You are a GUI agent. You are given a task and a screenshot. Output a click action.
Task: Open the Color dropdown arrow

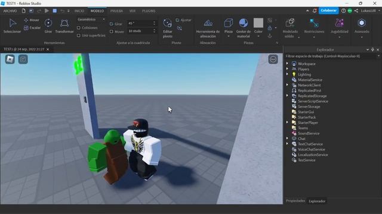258,36
